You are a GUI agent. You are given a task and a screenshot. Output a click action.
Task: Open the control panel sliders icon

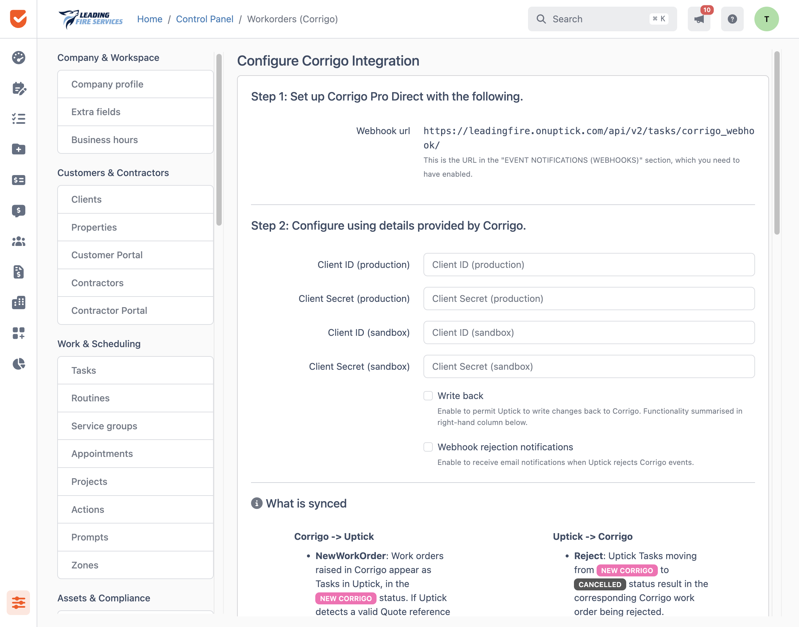pos(18,602)
